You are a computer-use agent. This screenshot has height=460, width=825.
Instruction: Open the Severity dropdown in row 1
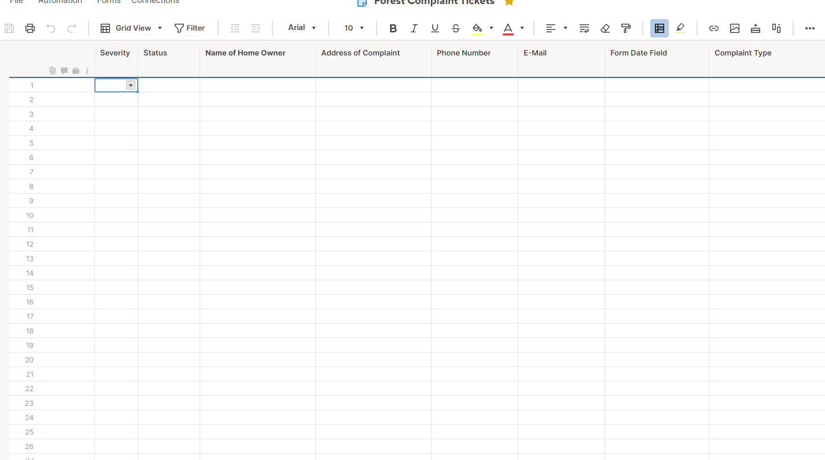click(x=131, y=85)
